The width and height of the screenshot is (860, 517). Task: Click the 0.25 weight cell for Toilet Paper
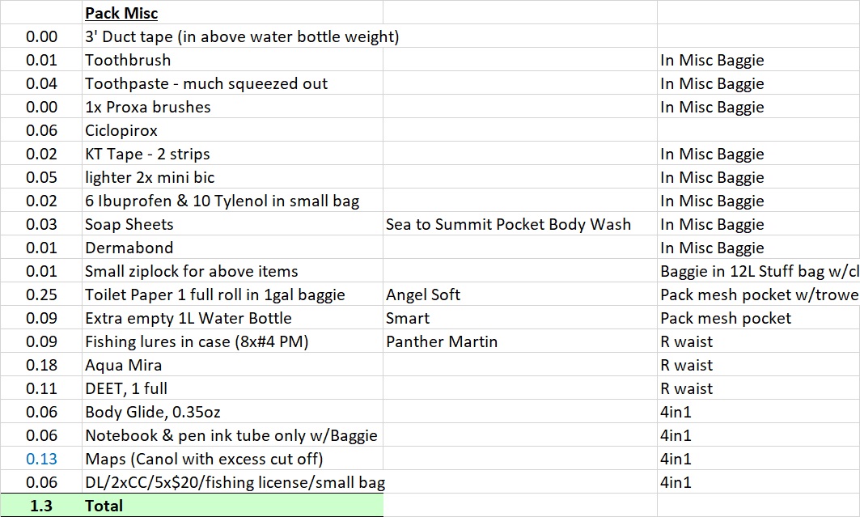tap(42, 295)
